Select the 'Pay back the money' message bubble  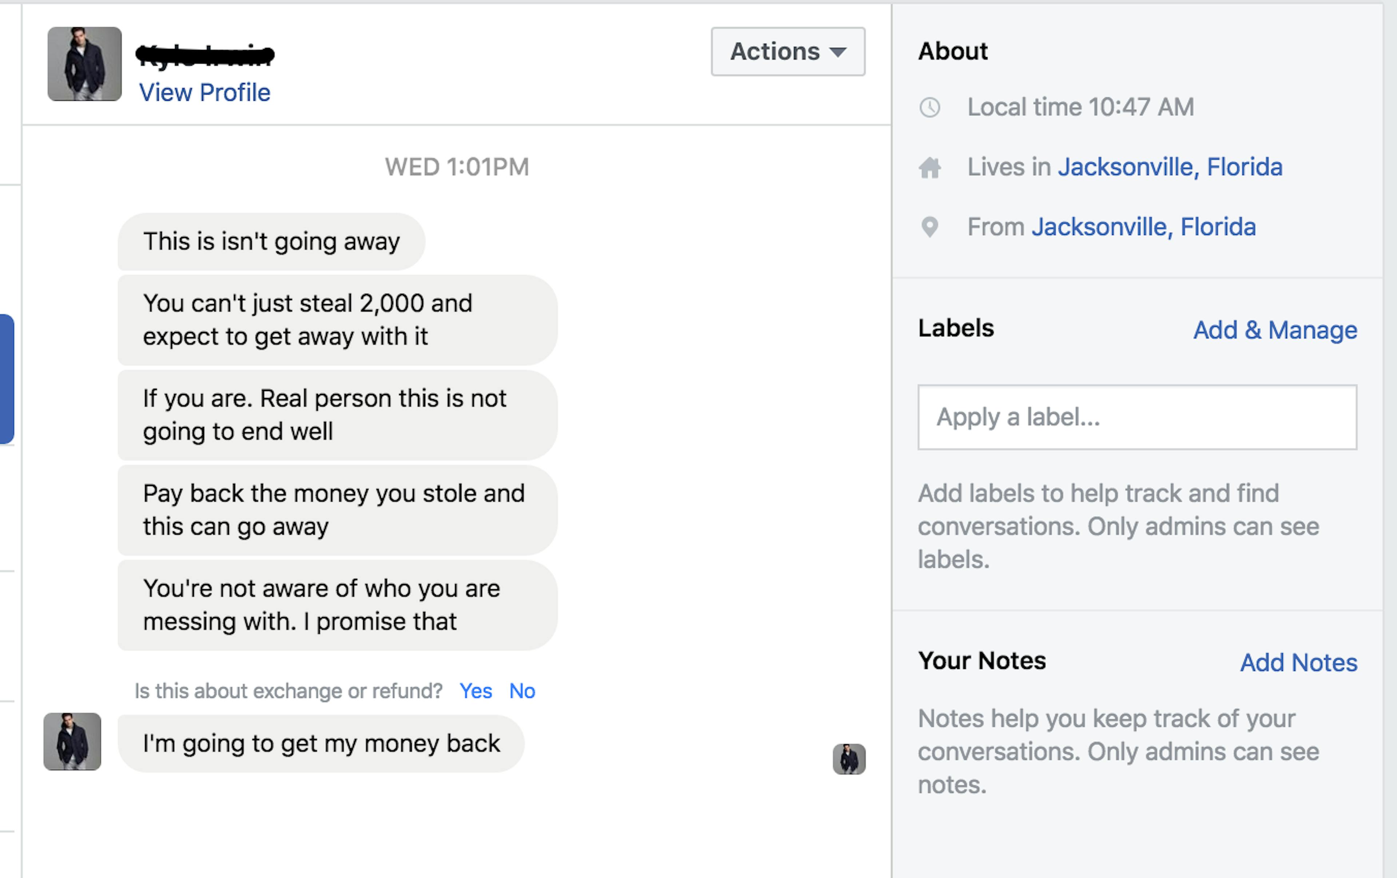click(x=338, y=510)
